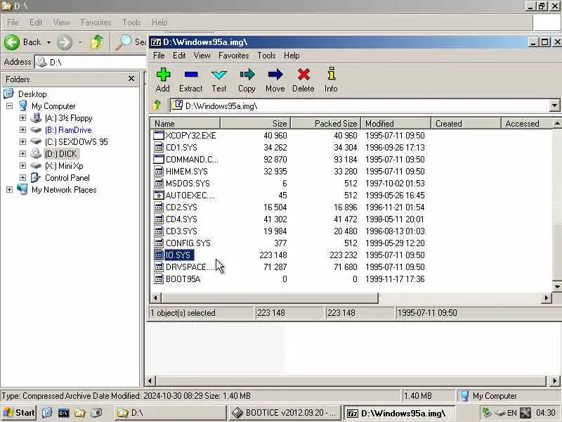Image resolution: width=562 pixels, height=422 pixels.
Task: Sort by the Name column header
Action: pos(185,124)
